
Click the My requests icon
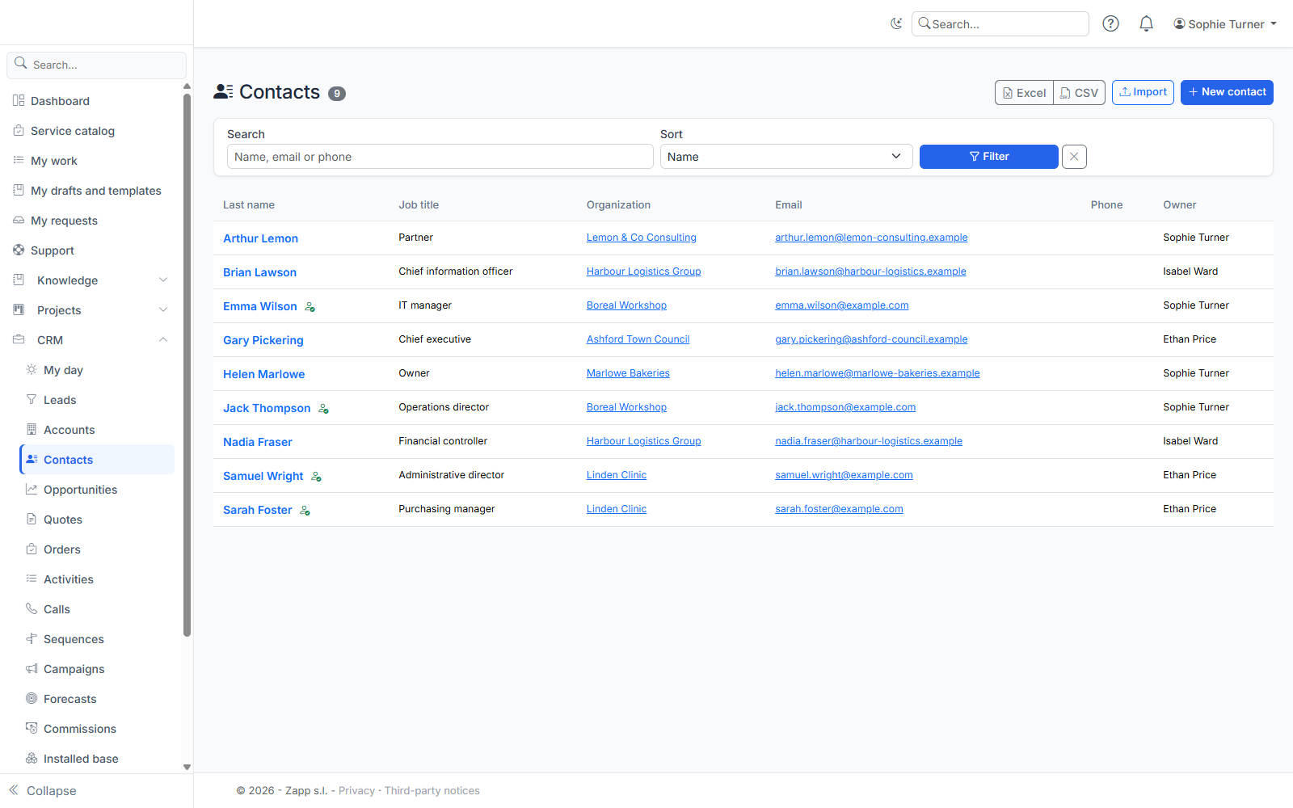pyautogui.click(x=19, y=220)
